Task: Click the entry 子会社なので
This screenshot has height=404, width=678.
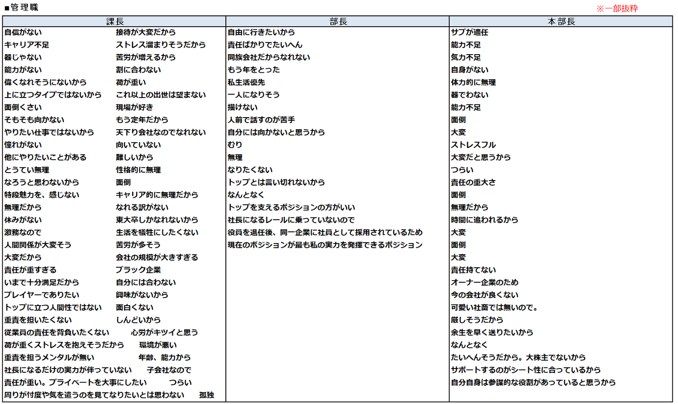Action: coord(169,370)
